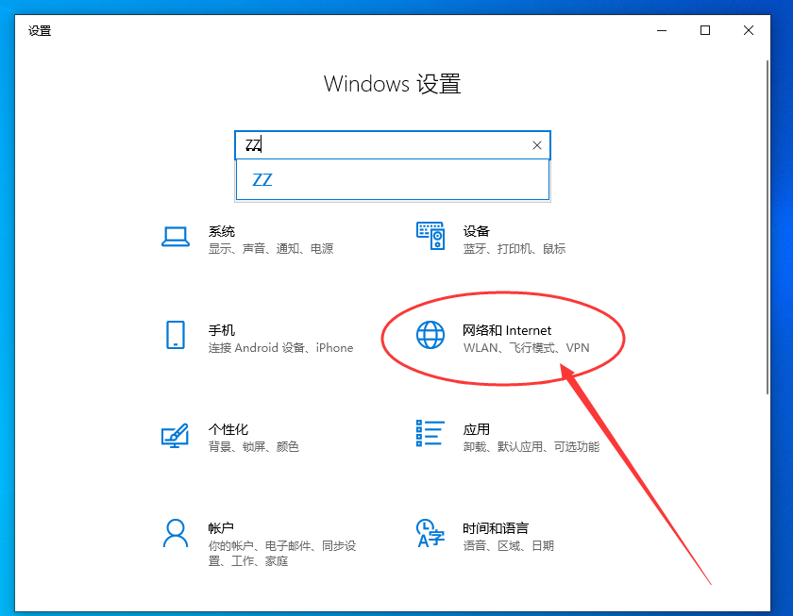Viewport: 793px width, 616px height.
Task: Click description 语音、区域、日期
Action: pos(509,546)
